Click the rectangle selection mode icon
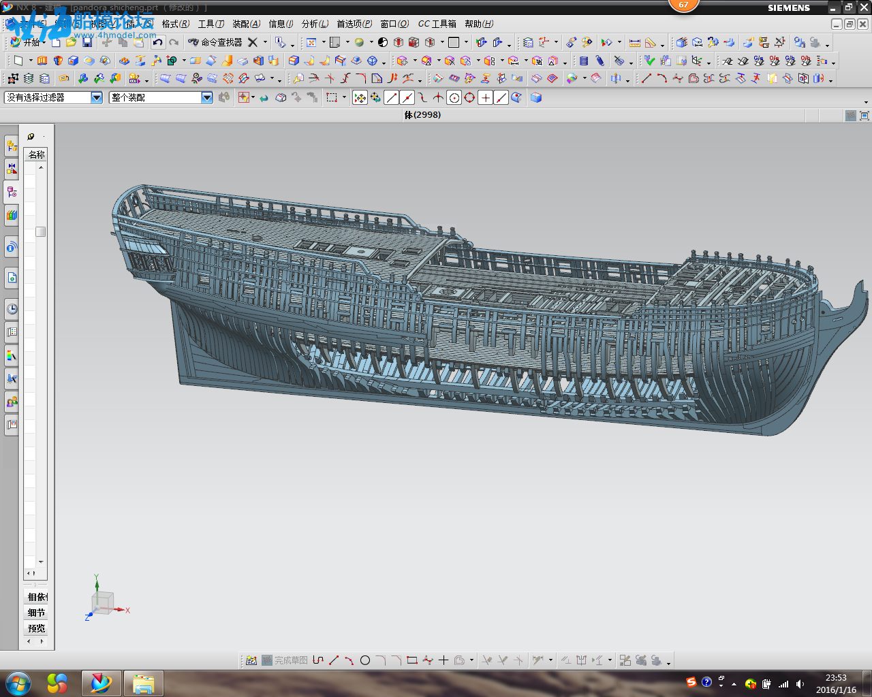Viewport: 872px width, 697px height. pyautogui.click(x=332, y=97)
